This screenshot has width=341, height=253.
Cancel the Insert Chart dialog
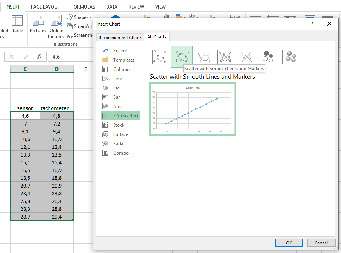tap(321, 243)
